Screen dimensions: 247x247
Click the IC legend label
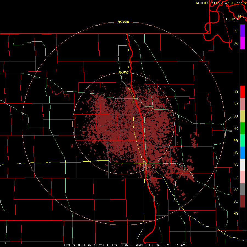(x=235, y=177)
